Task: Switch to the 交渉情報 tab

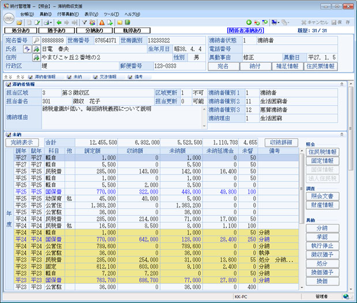Action: 104,76
